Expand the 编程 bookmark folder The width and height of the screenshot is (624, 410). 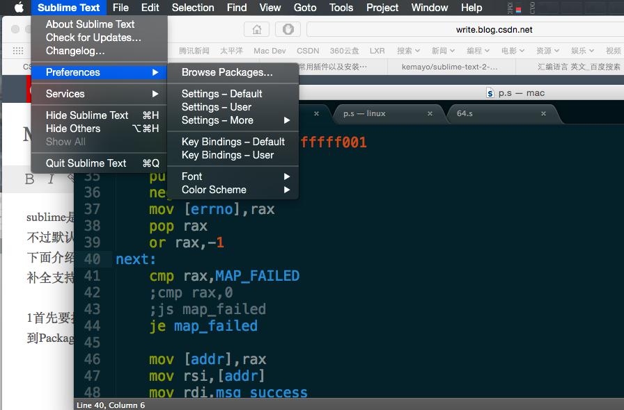(478, 51)
